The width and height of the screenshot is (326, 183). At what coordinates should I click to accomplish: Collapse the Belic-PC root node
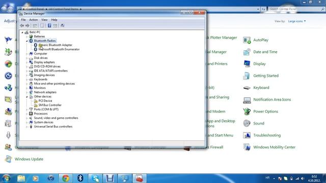pyautogui.click(x=22, y=33)
